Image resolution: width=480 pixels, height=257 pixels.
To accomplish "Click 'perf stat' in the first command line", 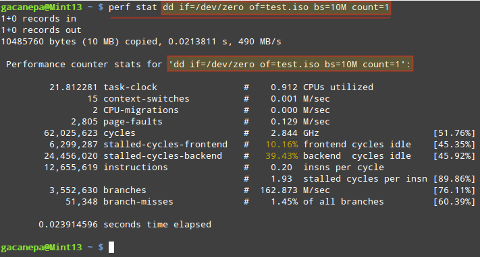I will (x=133, y=7).
